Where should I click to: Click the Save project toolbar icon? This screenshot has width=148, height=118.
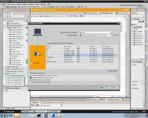(12, 7)
